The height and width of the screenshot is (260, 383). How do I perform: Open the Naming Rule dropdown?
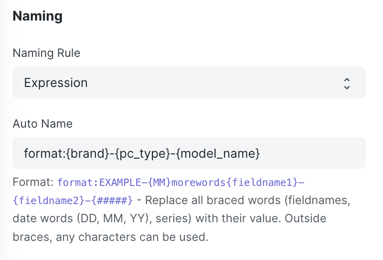pos(189,82)
